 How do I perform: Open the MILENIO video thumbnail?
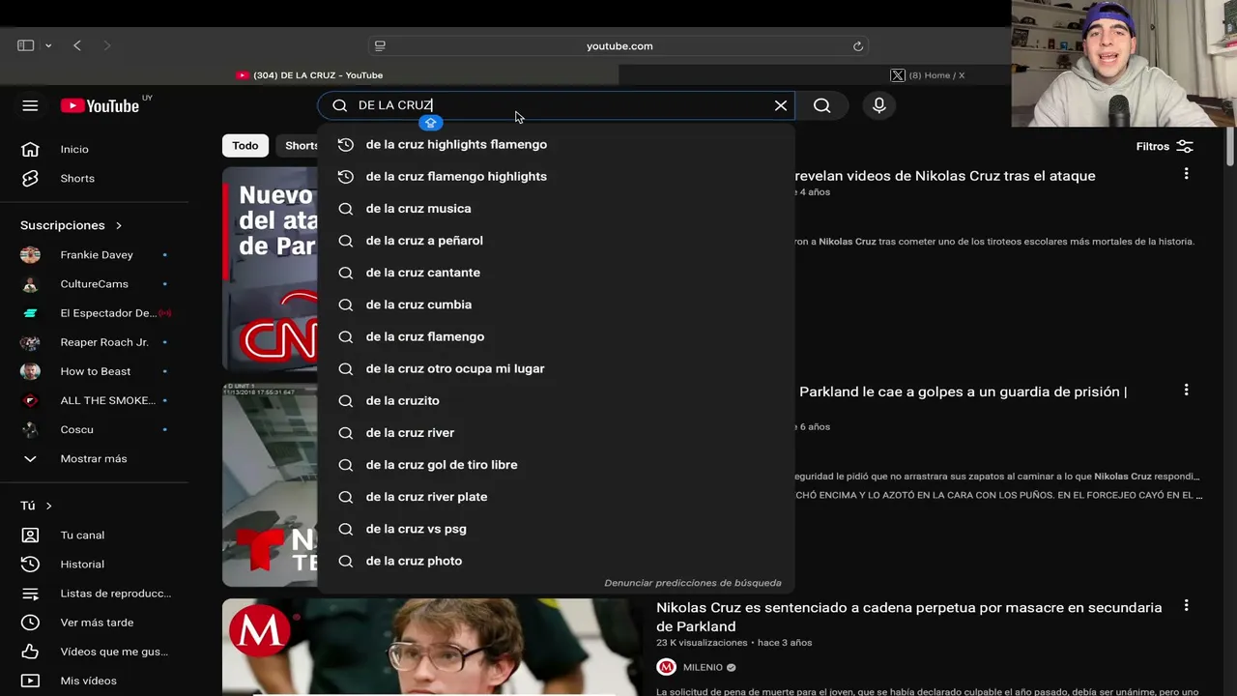(x=432, y=647)
